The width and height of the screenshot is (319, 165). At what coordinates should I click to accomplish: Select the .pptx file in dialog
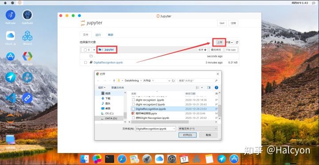point(146,113)
